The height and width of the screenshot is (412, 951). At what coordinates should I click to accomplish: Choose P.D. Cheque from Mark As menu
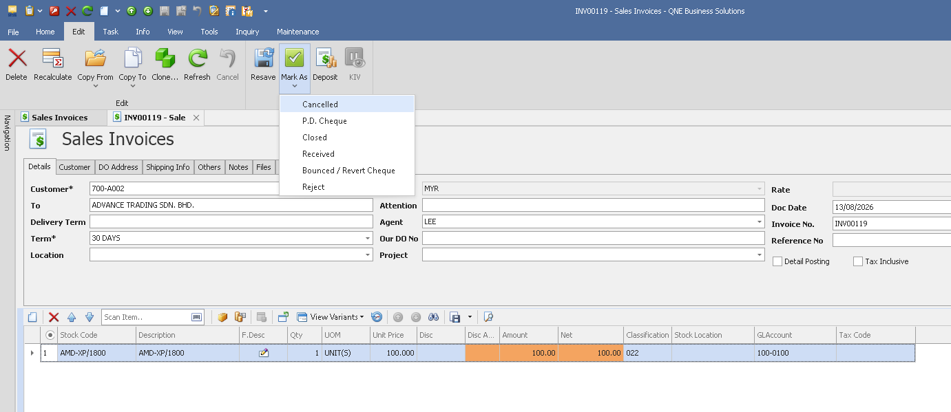pyautogui.click(x=346, y=121)
